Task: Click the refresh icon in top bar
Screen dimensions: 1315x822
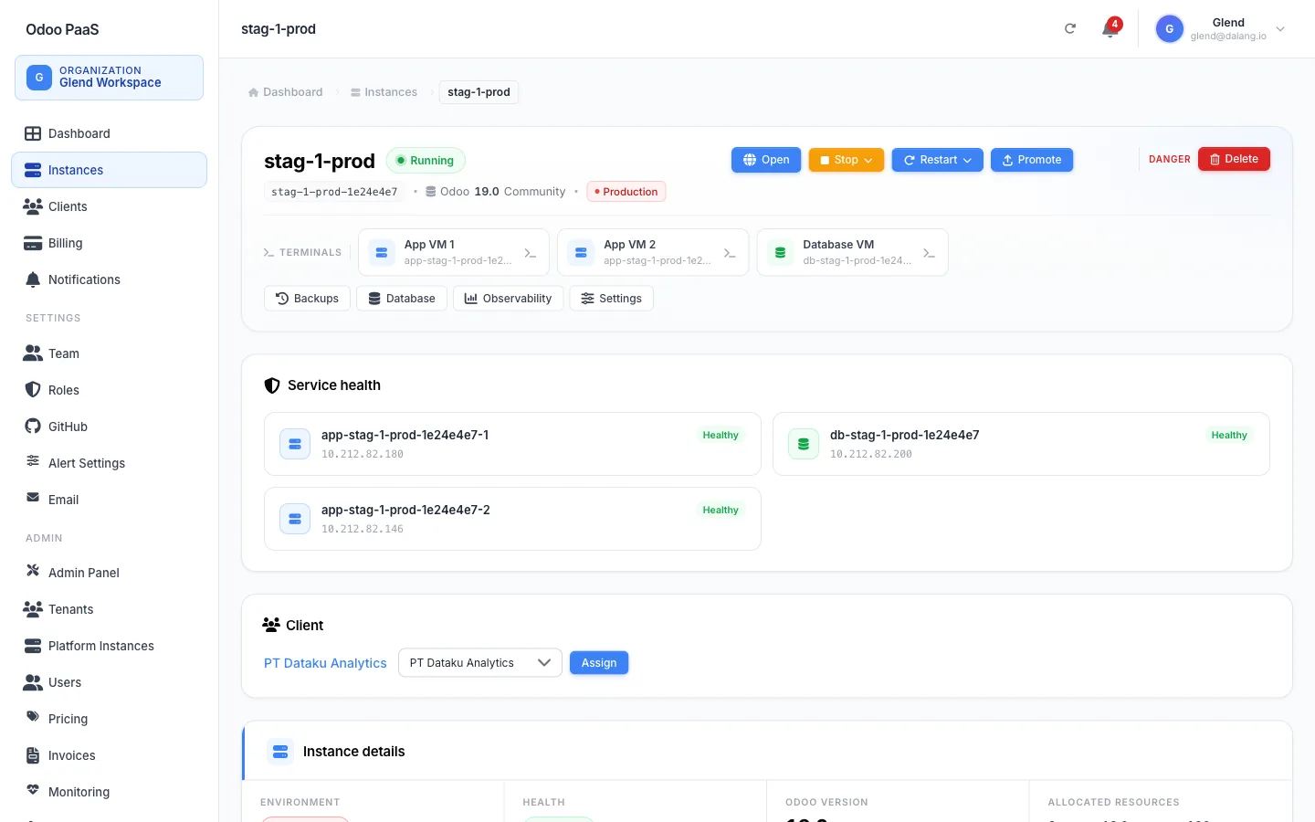Action: pos(1070,28)
